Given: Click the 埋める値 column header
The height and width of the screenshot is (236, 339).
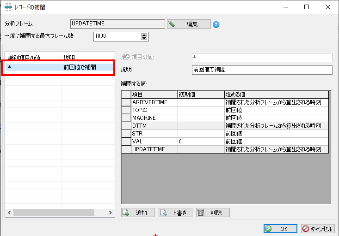Looking at the screenshot, I should click(x=276, y=94).
